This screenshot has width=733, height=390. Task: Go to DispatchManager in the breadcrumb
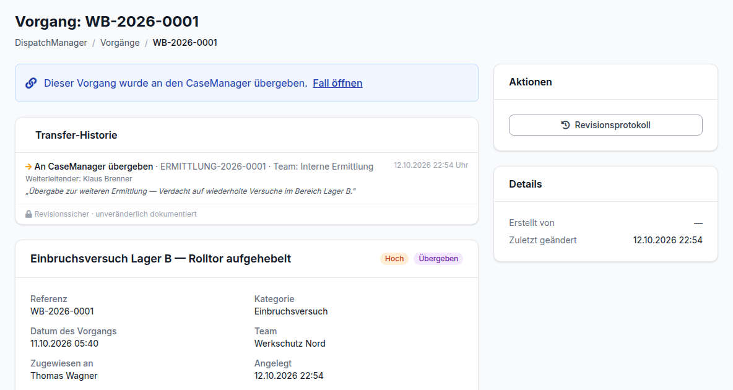tap(51, 43)
